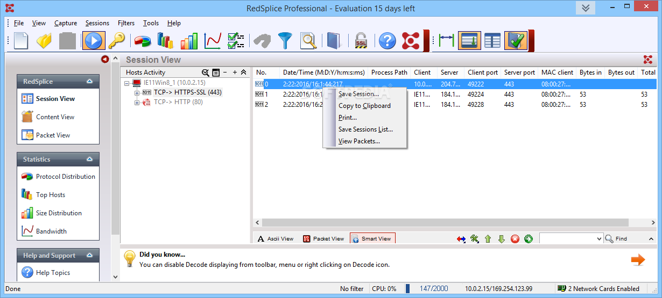Open a capture file with the yellow folder icon
The height and width of the screenshot is (298, 662).
click(x=44, y=41)
